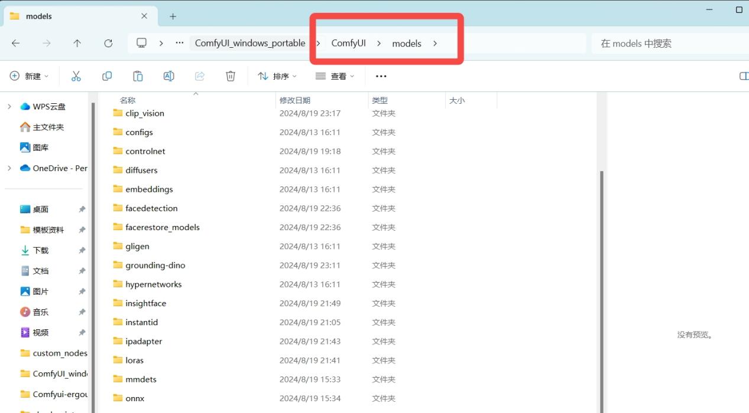Sort by 名称 column header

128,100
